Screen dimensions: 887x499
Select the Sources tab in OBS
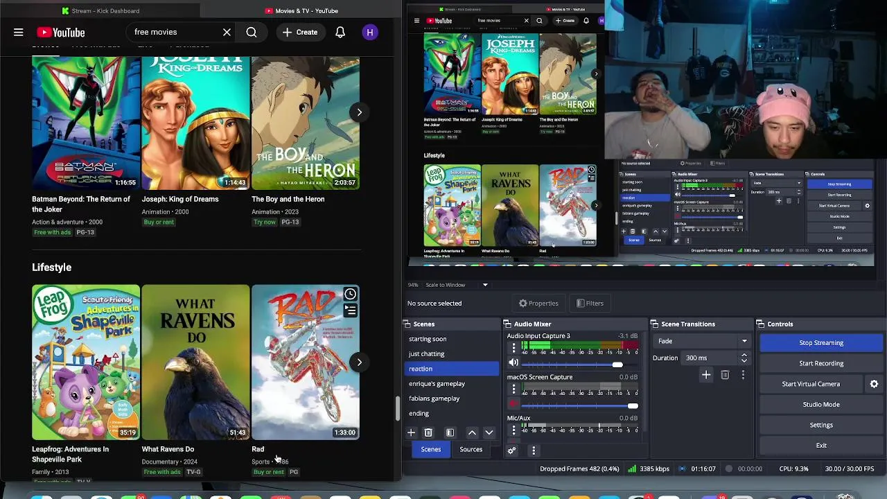(x=471, y=450)
